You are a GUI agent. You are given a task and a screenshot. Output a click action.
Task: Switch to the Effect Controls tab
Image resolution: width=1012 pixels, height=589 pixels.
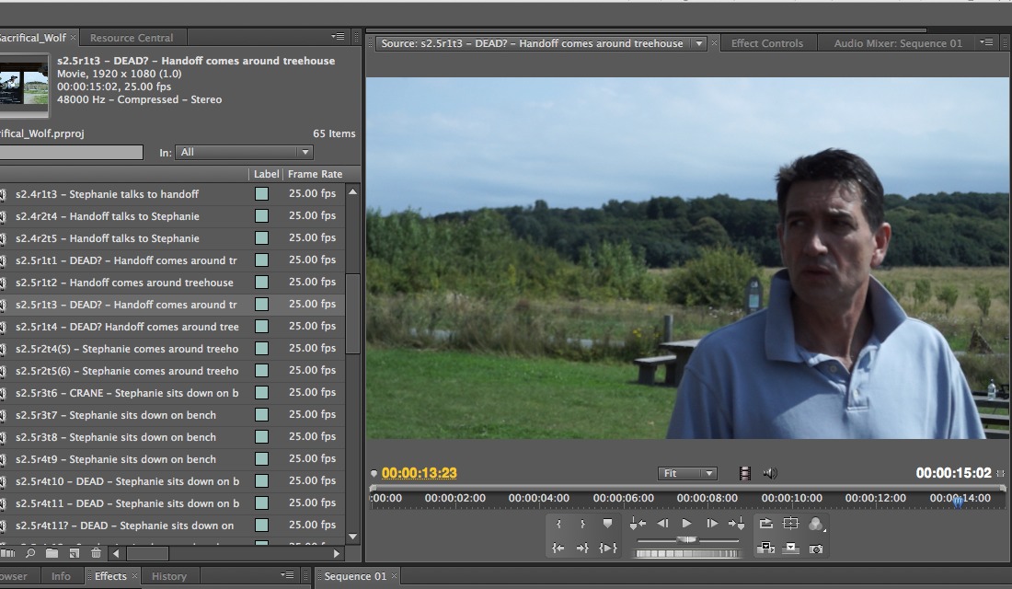point(766,43)
